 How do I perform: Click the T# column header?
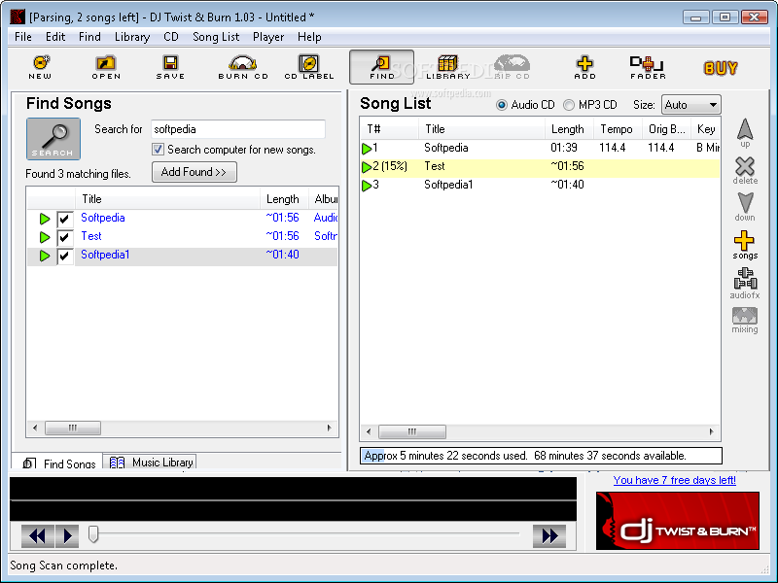(x=390, y=129)
